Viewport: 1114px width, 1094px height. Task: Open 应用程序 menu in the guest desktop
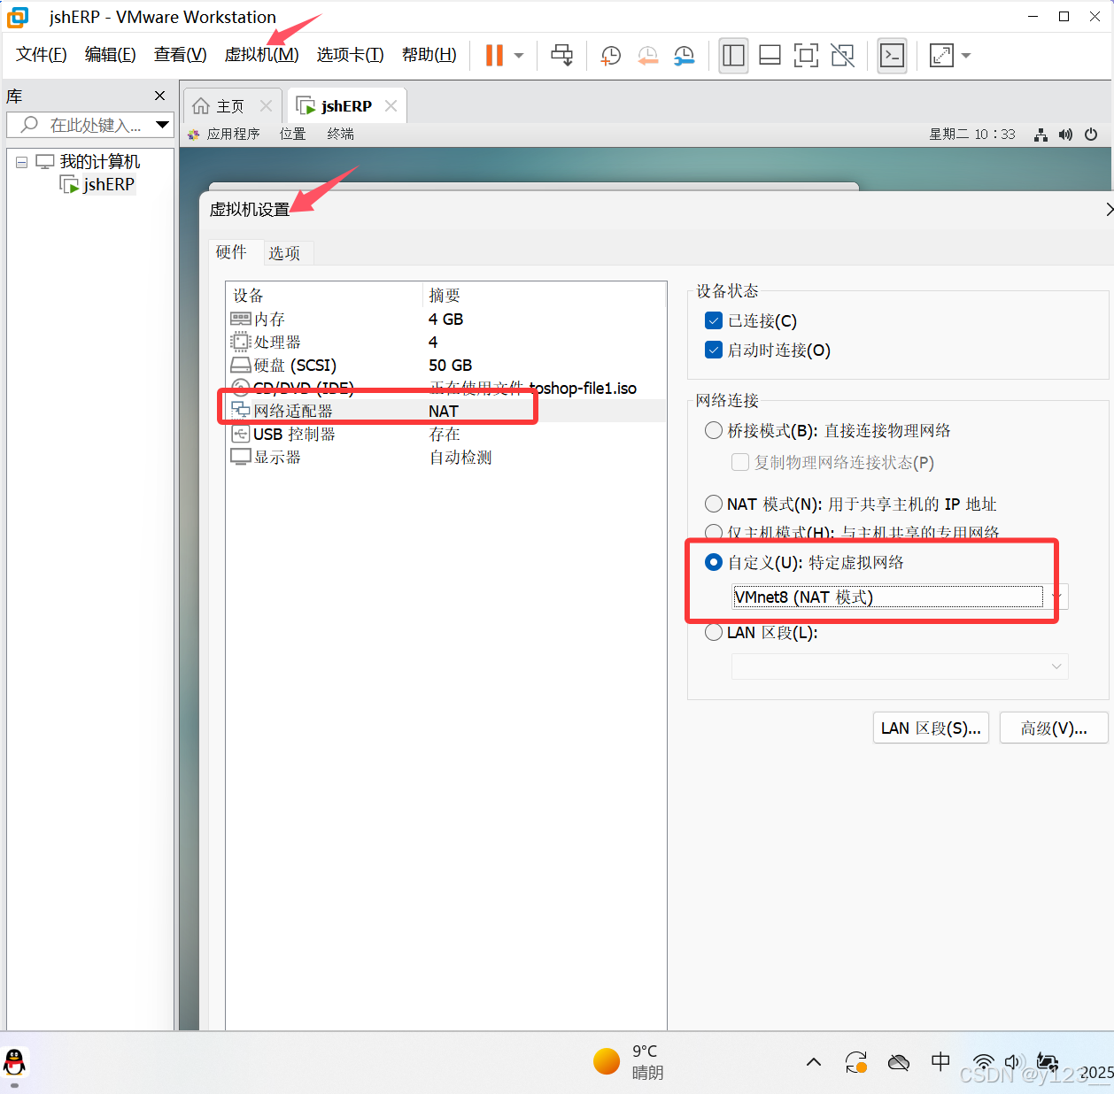coord(233,134)
